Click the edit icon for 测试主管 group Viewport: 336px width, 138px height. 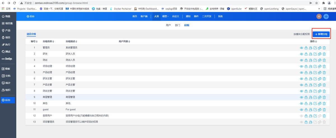click(315, 91)
